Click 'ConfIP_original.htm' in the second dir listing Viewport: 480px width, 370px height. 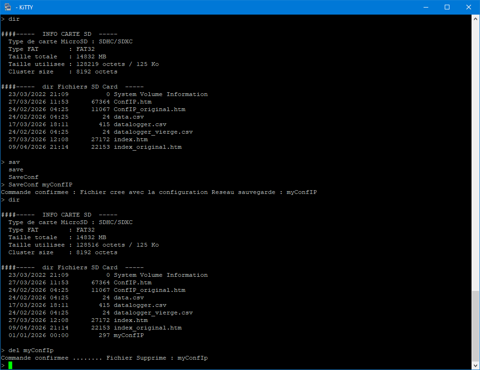coord(150,290)
